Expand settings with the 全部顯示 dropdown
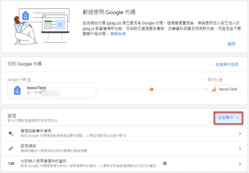The image size is (249, 173). 229,118
